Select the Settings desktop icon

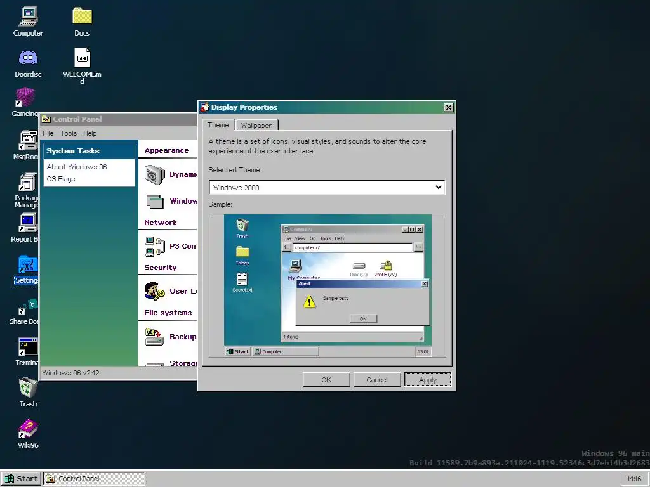coord(27,269)
